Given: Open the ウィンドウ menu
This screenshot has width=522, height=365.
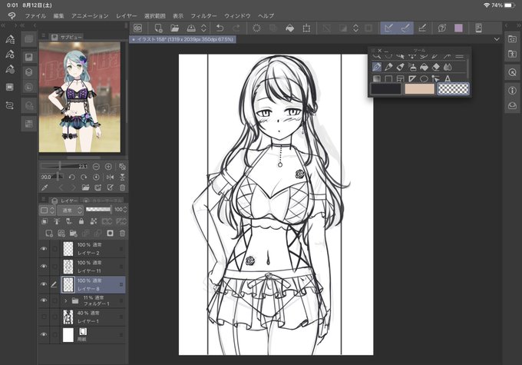Looking at the screenshot, I should [237, 15].
